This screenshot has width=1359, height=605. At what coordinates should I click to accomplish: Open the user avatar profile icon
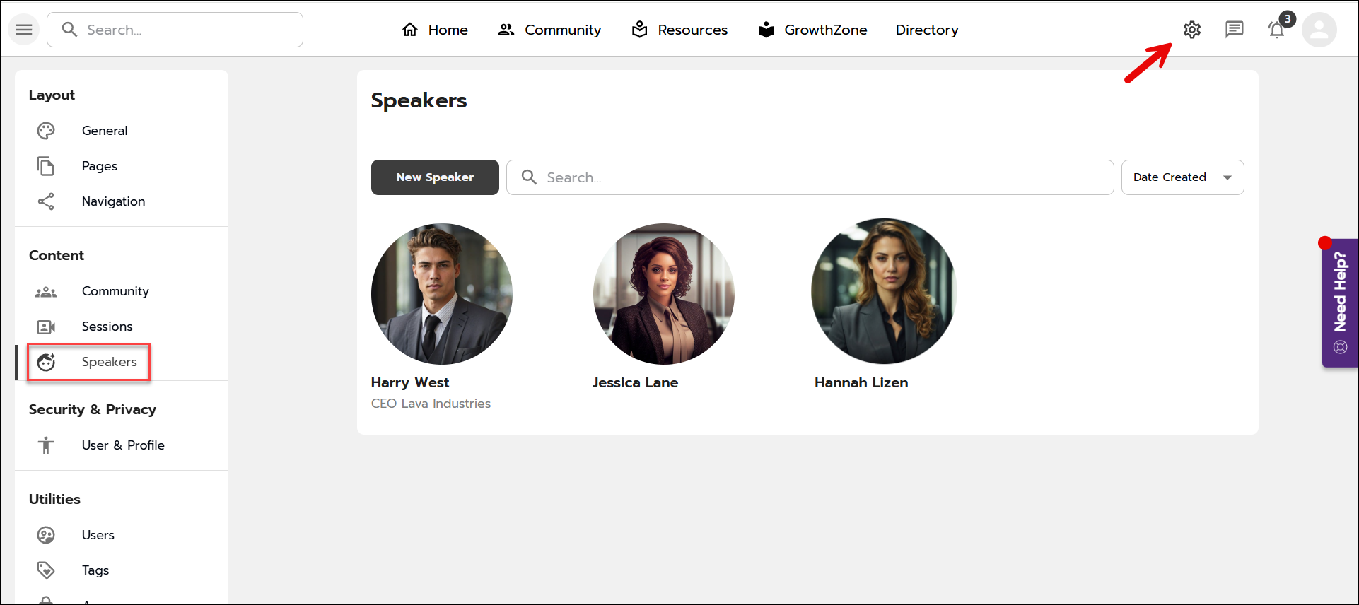1319,30
